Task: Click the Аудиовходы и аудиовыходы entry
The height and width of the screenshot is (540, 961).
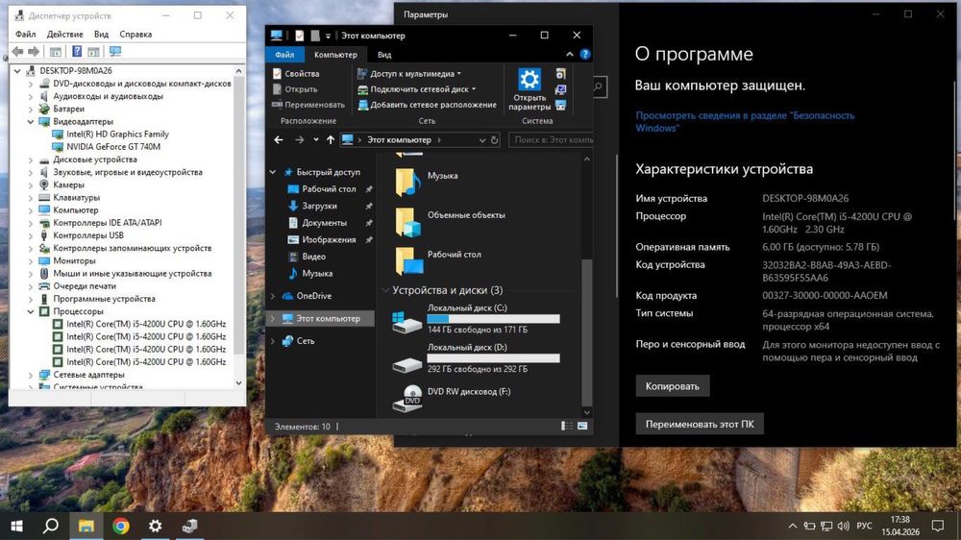Action: (x=108, y=96)
